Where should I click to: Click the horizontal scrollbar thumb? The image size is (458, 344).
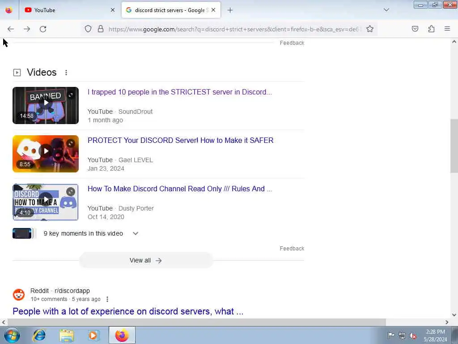[x=197, y=322]
